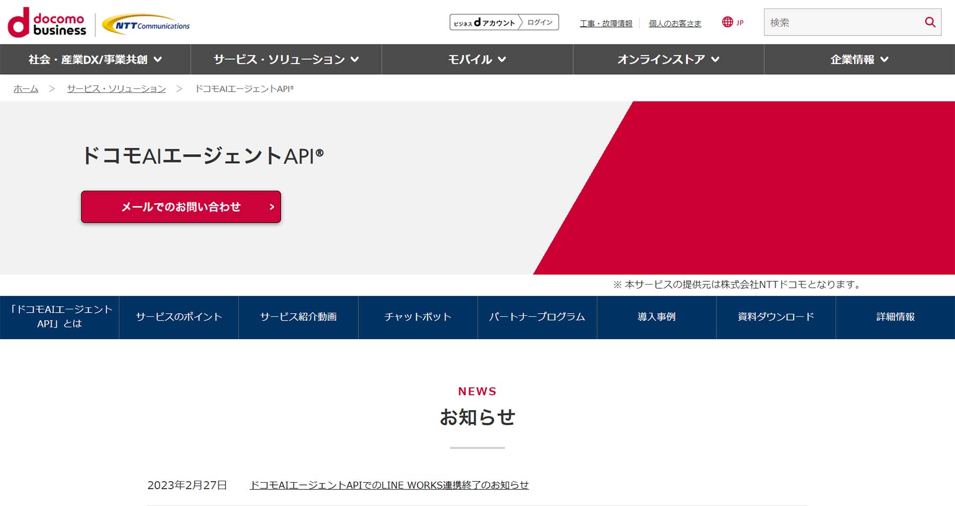Expand the 企業情報 menu
The width and height of the screenshot is (955, 506).
pyautogui.click(x=859, y=59)
